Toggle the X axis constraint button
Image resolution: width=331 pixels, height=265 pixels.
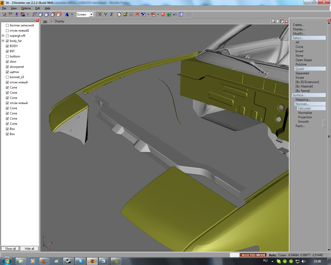click(x=100, y=14)
